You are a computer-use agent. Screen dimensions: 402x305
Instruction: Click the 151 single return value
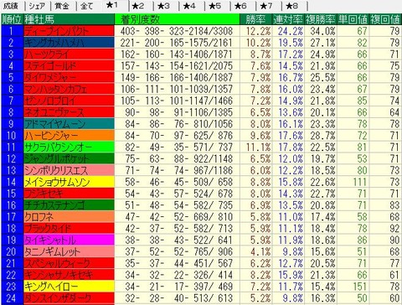(x=353, y=286)
